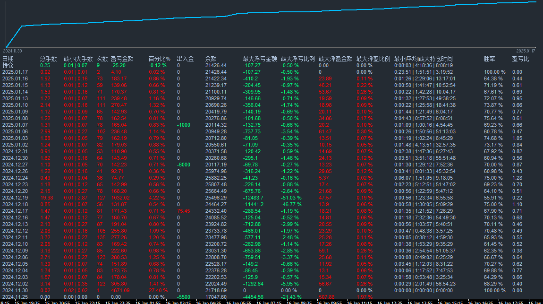The height and width of the screenshot is (304, 543).
Task: Click the win rate 75.64 %
Action: [493, 119]
